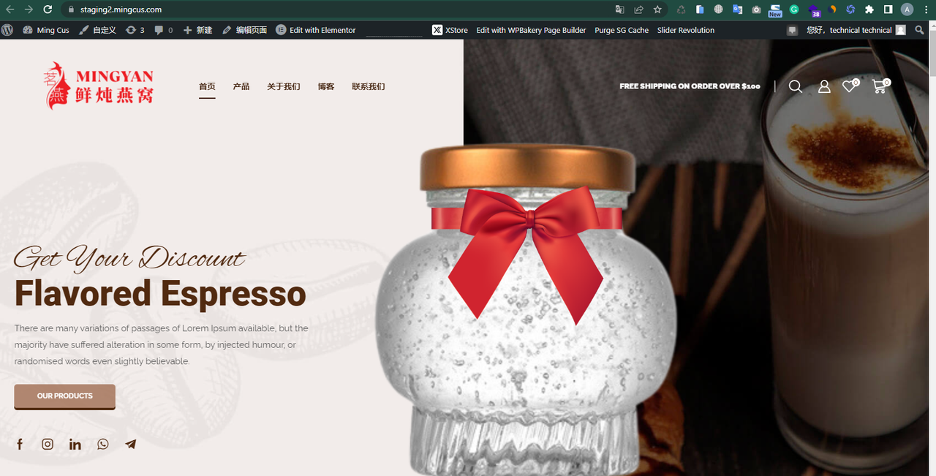Image resolution: width=936 pixels, height=476 pixels.
Task: Bookmark this page with the star icon
Action: tap(657, 10)
